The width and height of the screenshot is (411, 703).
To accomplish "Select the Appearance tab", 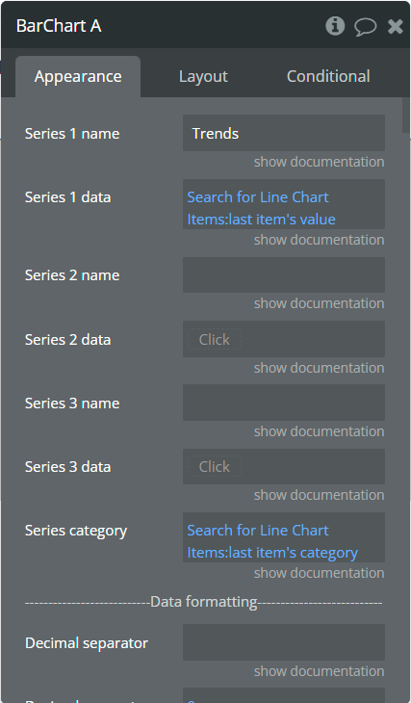I will point(78,76).
